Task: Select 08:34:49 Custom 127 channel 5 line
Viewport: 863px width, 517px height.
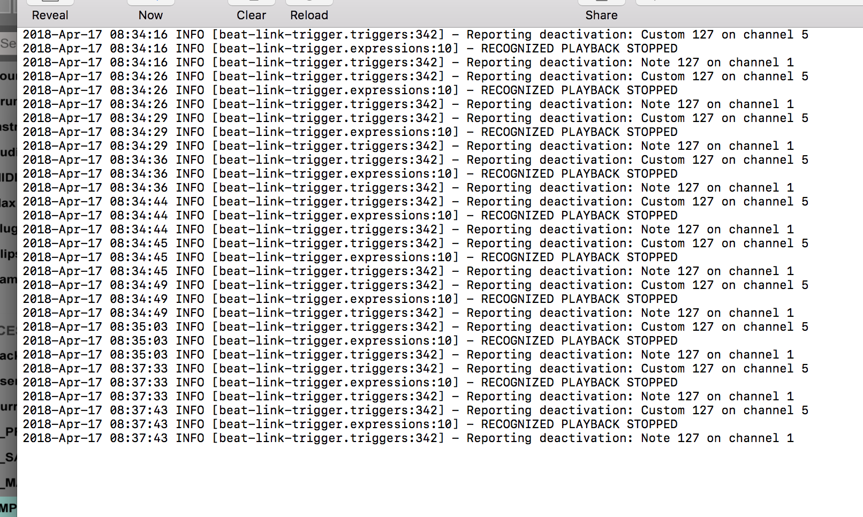Action: [x=415, y=285]
